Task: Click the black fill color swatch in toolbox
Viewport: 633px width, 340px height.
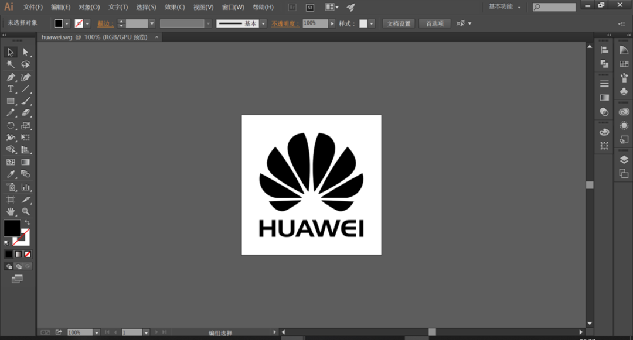Action: (12, 228)
